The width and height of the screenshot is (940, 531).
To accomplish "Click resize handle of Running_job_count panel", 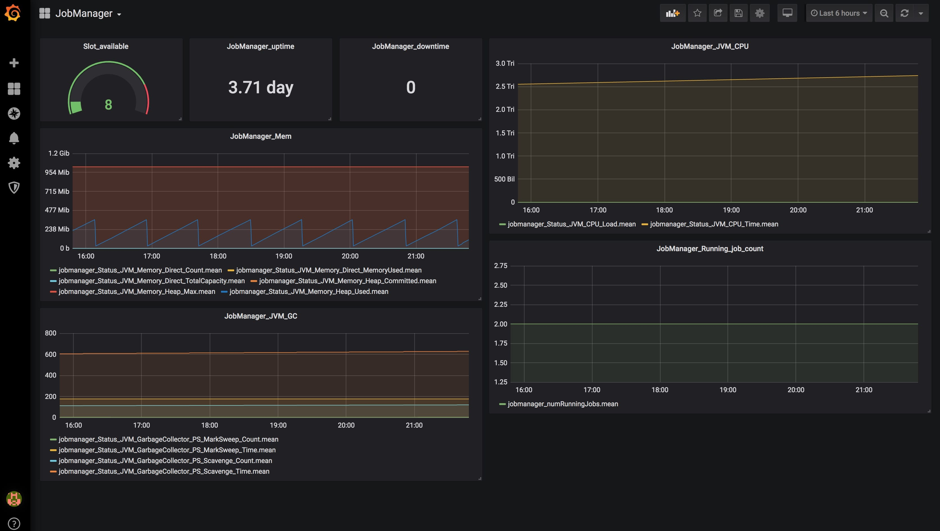I will coord(929,411).
